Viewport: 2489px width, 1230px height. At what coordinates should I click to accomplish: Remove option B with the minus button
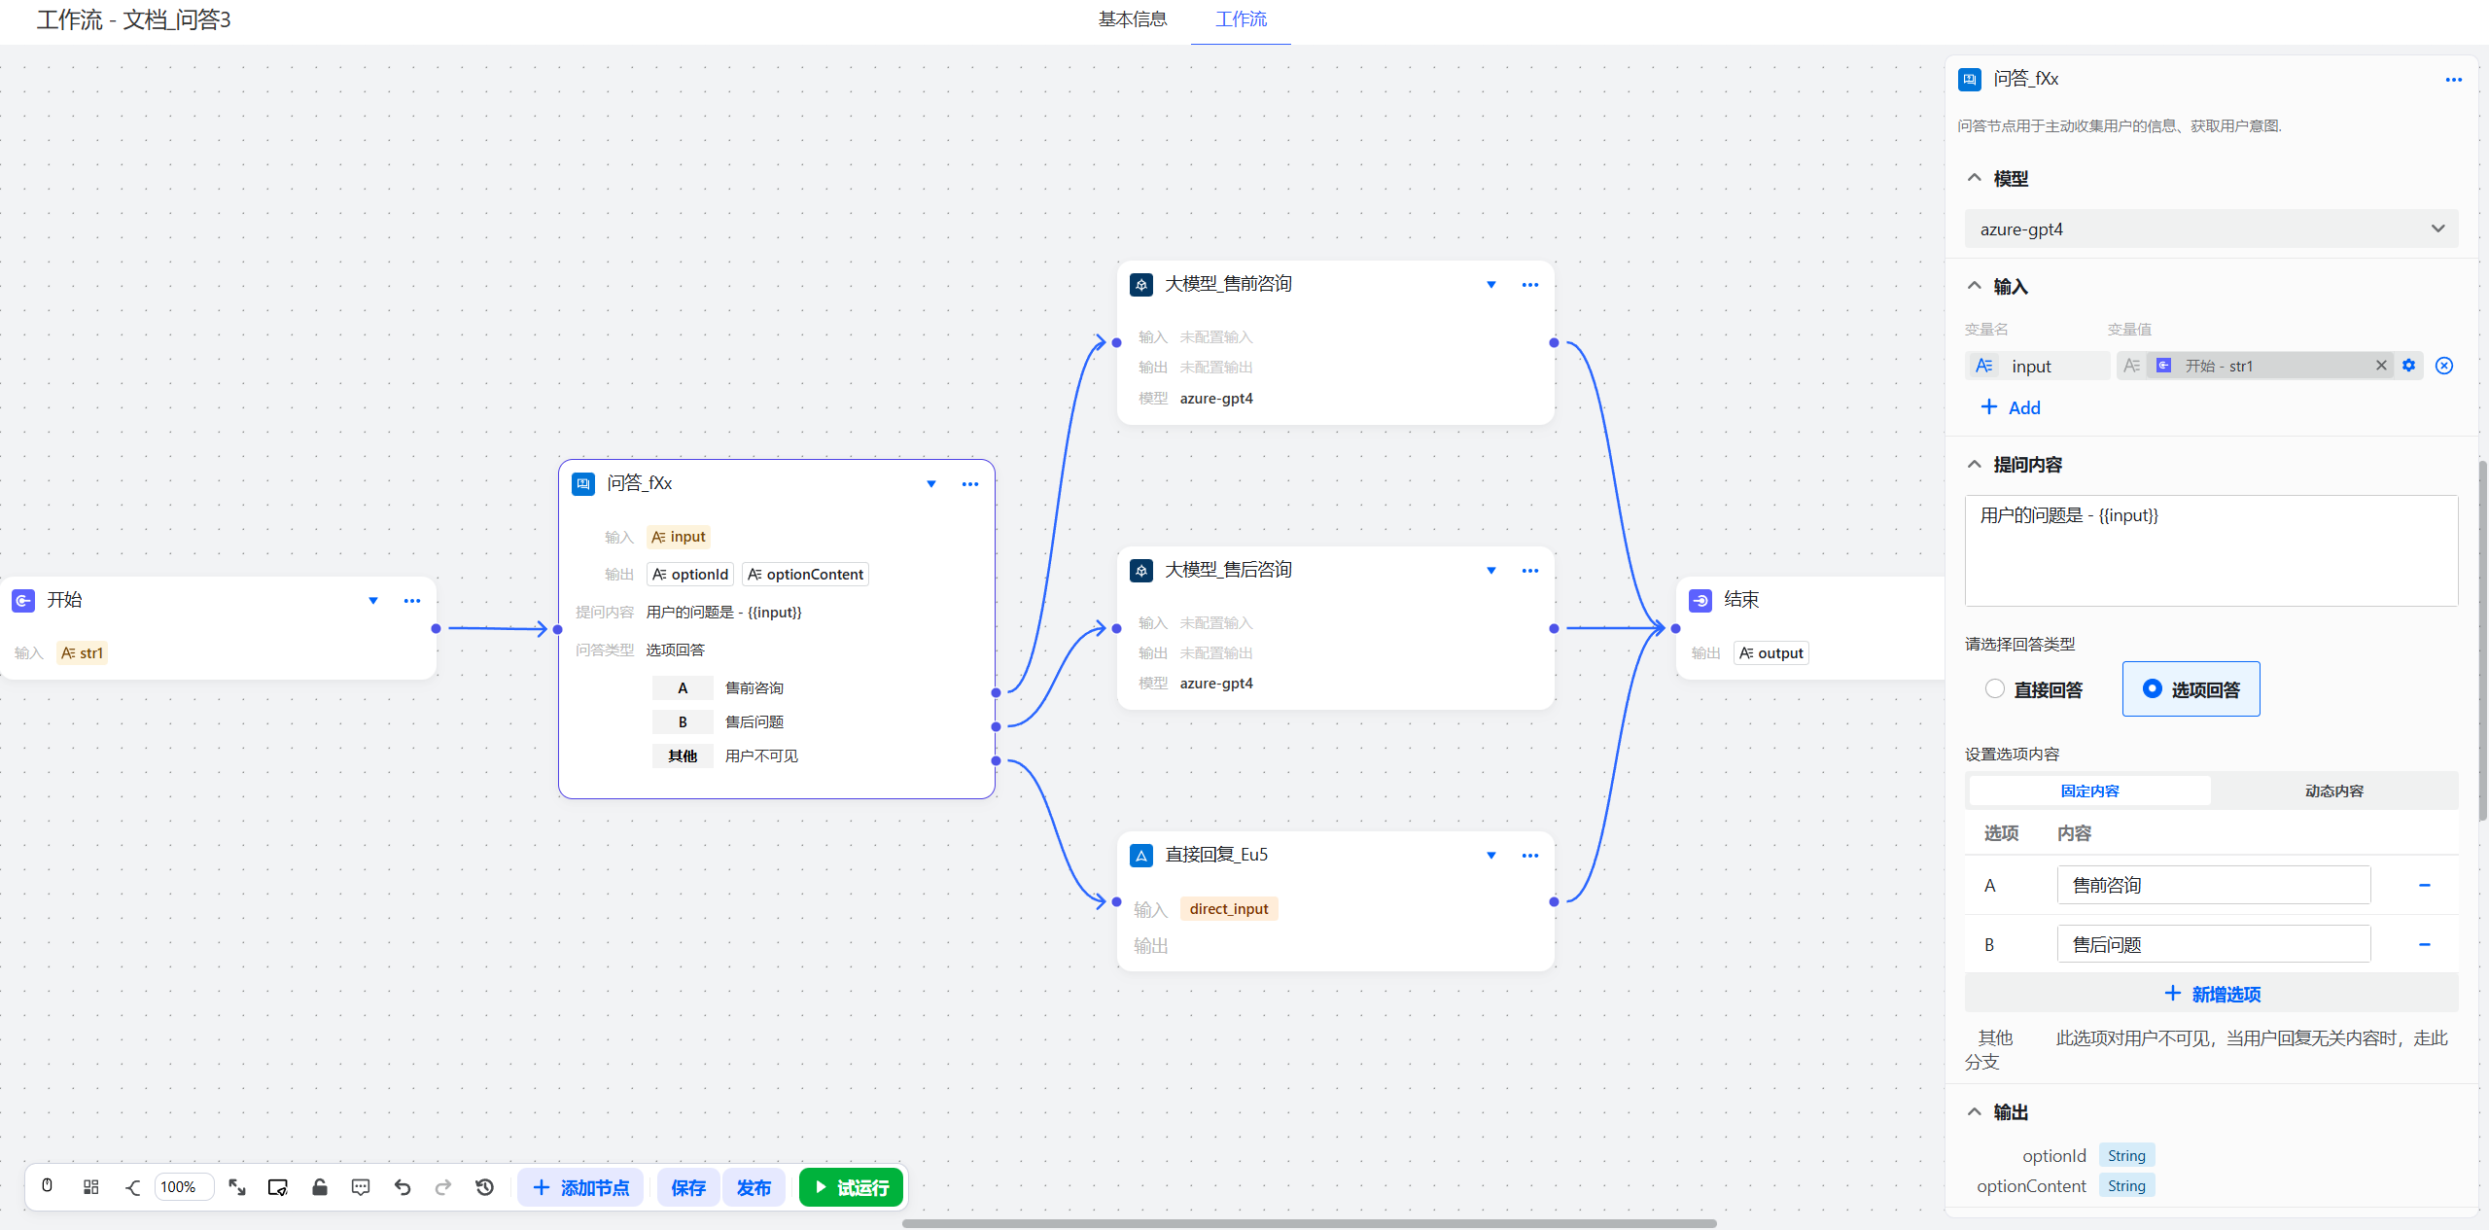[2425, 943]
